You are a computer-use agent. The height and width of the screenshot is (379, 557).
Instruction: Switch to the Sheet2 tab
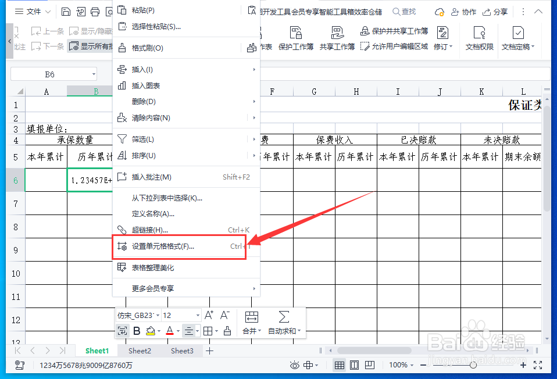tap(140, 351)
